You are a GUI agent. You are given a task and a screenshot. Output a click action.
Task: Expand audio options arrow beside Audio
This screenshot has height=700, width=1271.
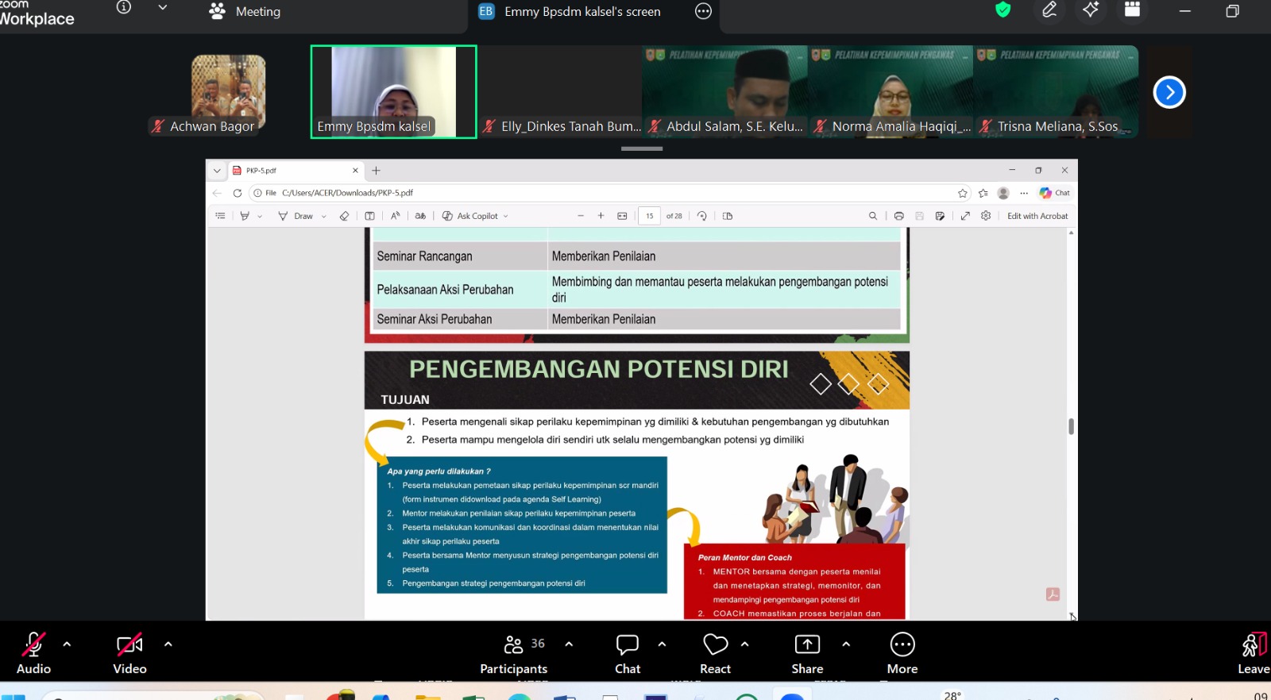click(67, 644)
